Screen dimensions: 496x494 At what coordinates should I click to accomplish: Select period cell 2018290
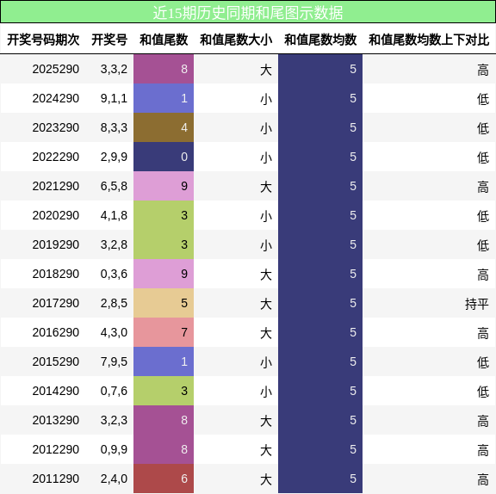tap(56, 274)
